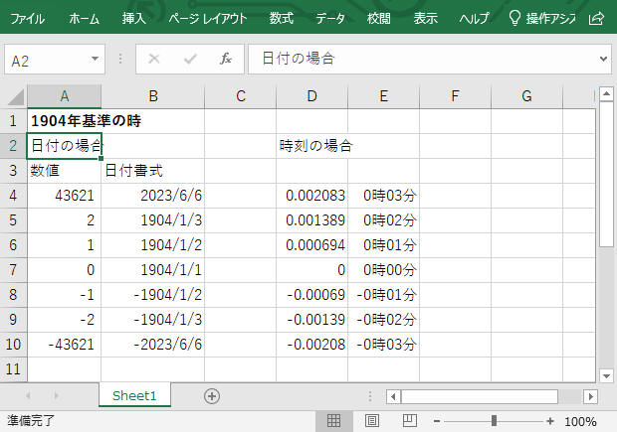Open the ファイル menu tab

27,18
